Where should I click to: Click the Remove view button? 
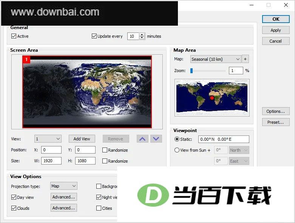click(x=116, y=139)
